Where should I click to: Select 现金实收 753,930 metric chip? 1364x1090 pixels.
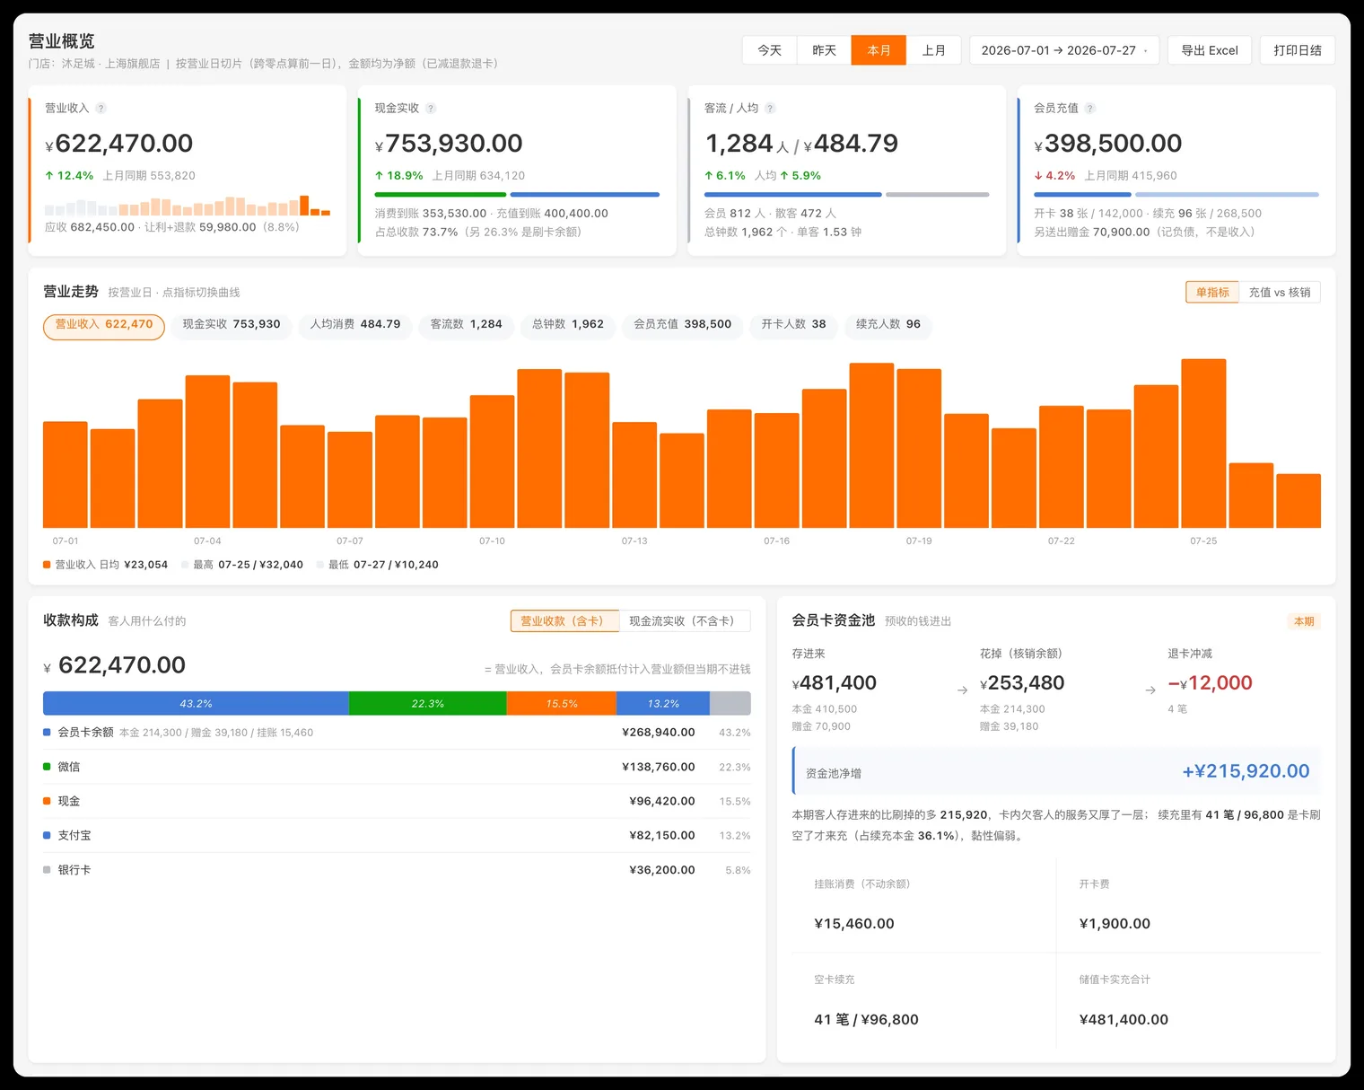click(232, 324)
